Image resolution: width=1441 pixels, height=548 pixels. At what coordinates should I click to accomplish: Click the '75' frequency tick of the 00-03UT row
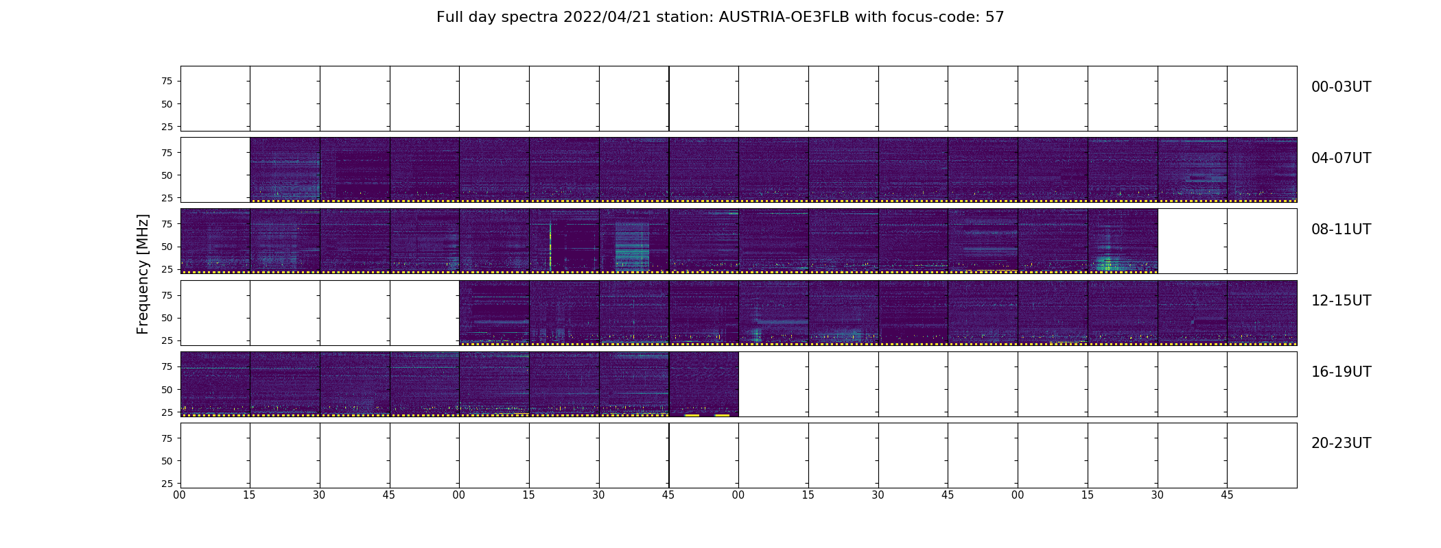[167, 82]
